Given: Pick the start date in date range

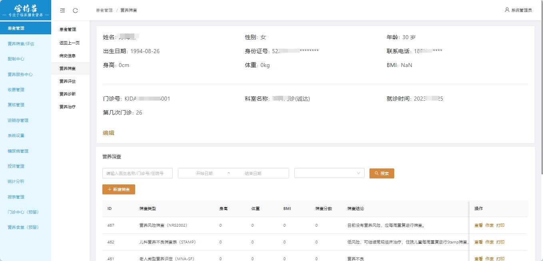Looking at the screenshot, I should 204,173.
